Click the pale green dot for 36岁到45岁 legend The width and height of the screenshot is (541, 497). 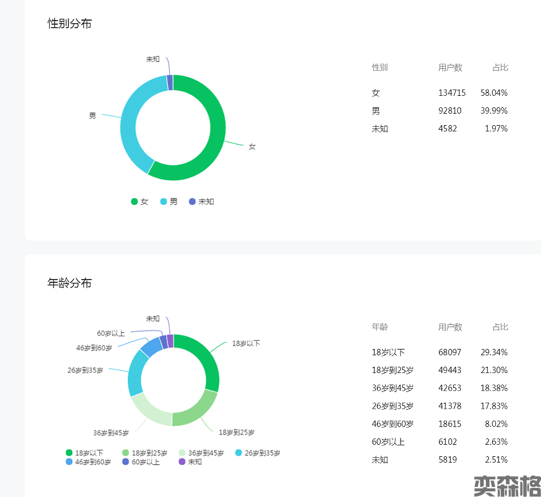182,453
